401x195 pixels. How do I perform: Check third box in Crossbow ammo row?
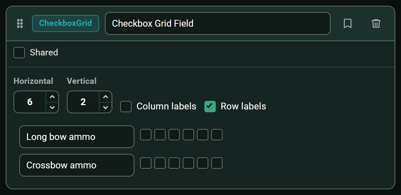click(x=174, y=163)
